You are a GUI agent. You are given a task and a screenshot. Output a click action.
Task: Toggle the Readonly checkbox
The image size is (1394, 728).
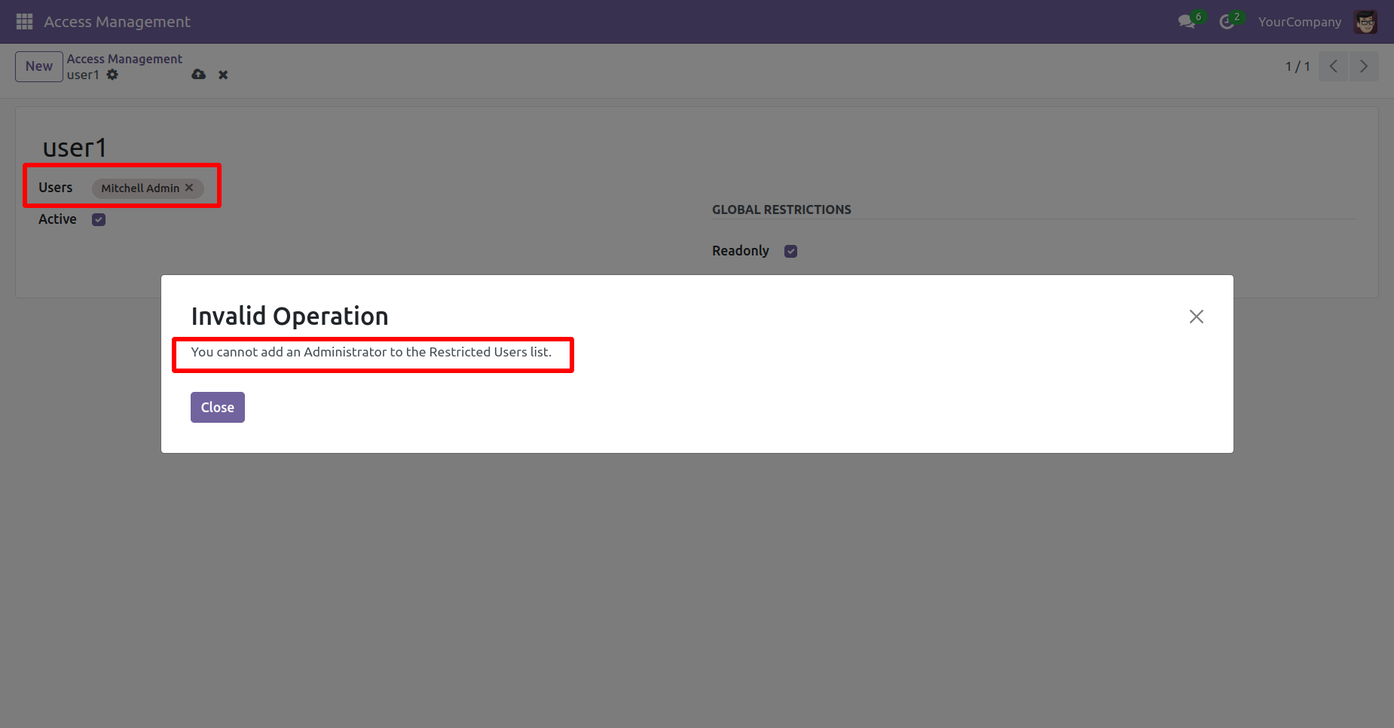pyautogui.click(x=790, y=252)
